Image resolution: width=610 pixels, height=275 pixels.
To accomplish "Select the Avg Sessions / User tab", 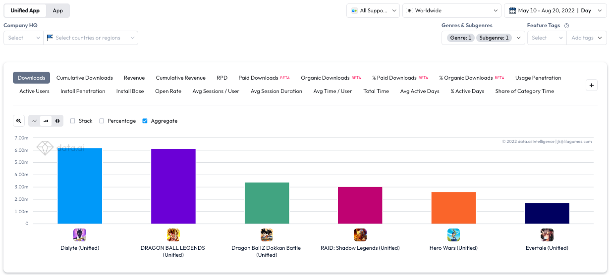I will pyautogui.click(x=216, y=91).
